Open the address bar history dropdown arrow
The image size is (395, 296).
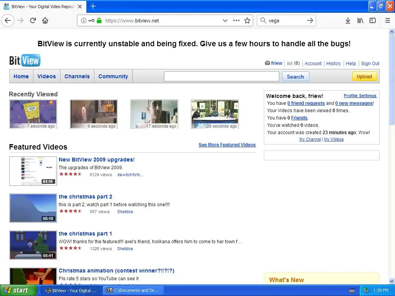click(225, 21)
